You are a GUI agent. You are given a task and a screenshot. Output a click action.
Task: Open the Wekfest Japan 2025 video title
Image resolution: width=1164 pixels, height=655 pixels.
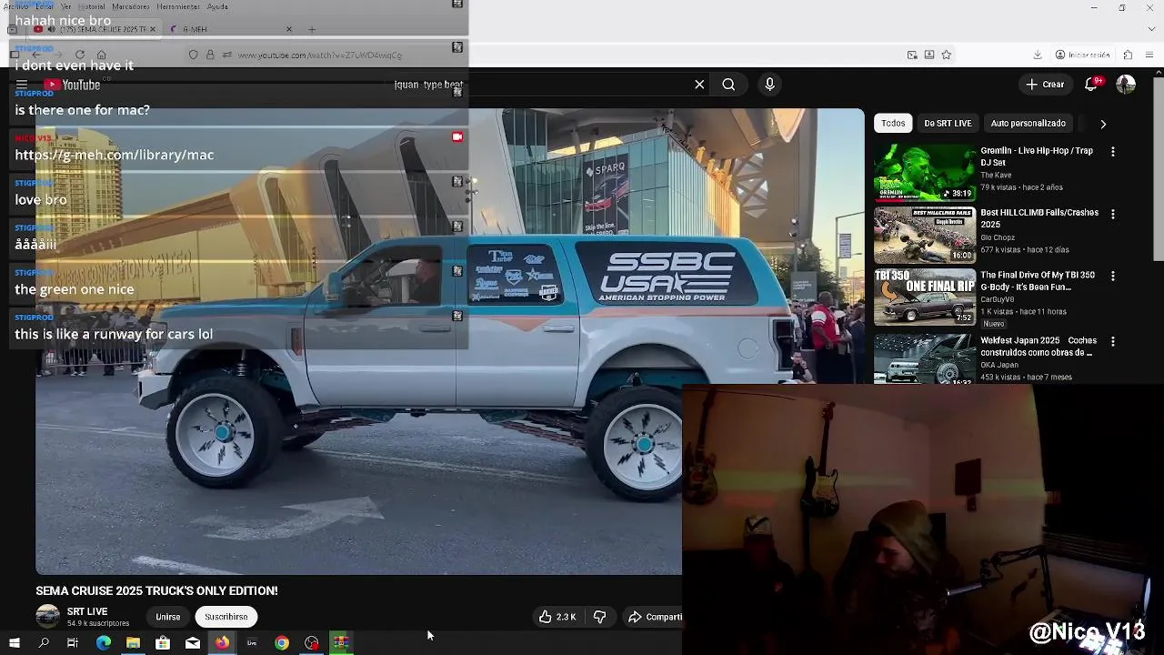(1038, 347)
